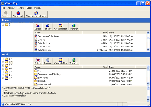The width and height of the screenshot is (151, 107).
Task: Click down arrow of log scrollbar
Action: click(x=148, y=100)
